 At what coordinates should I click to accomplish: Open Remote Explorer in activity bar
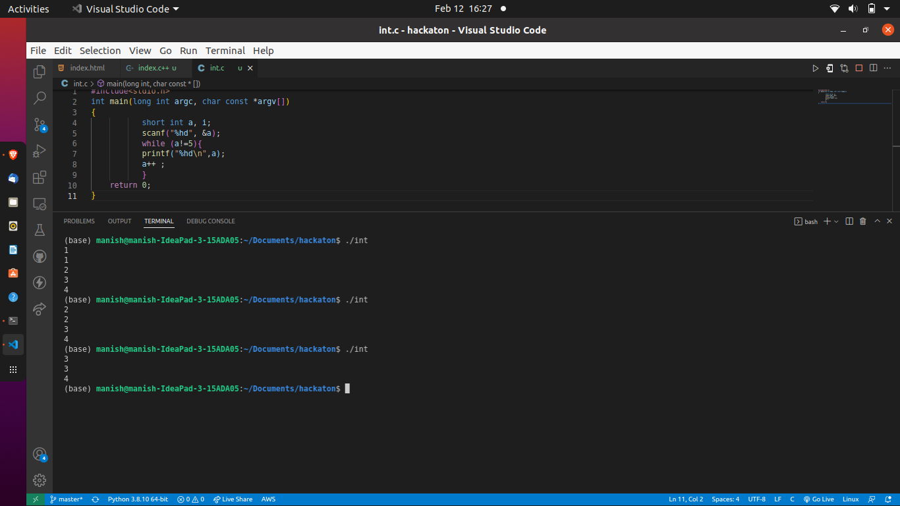[x=40, y=204]
